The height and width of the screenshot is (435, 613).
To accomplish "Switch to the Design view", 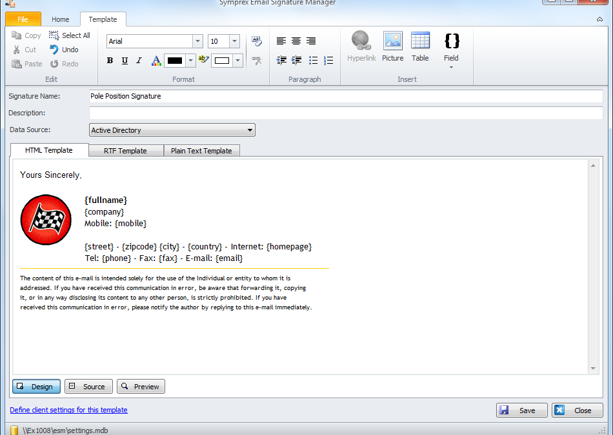I will pyautogui.click(x=36, y=386).
